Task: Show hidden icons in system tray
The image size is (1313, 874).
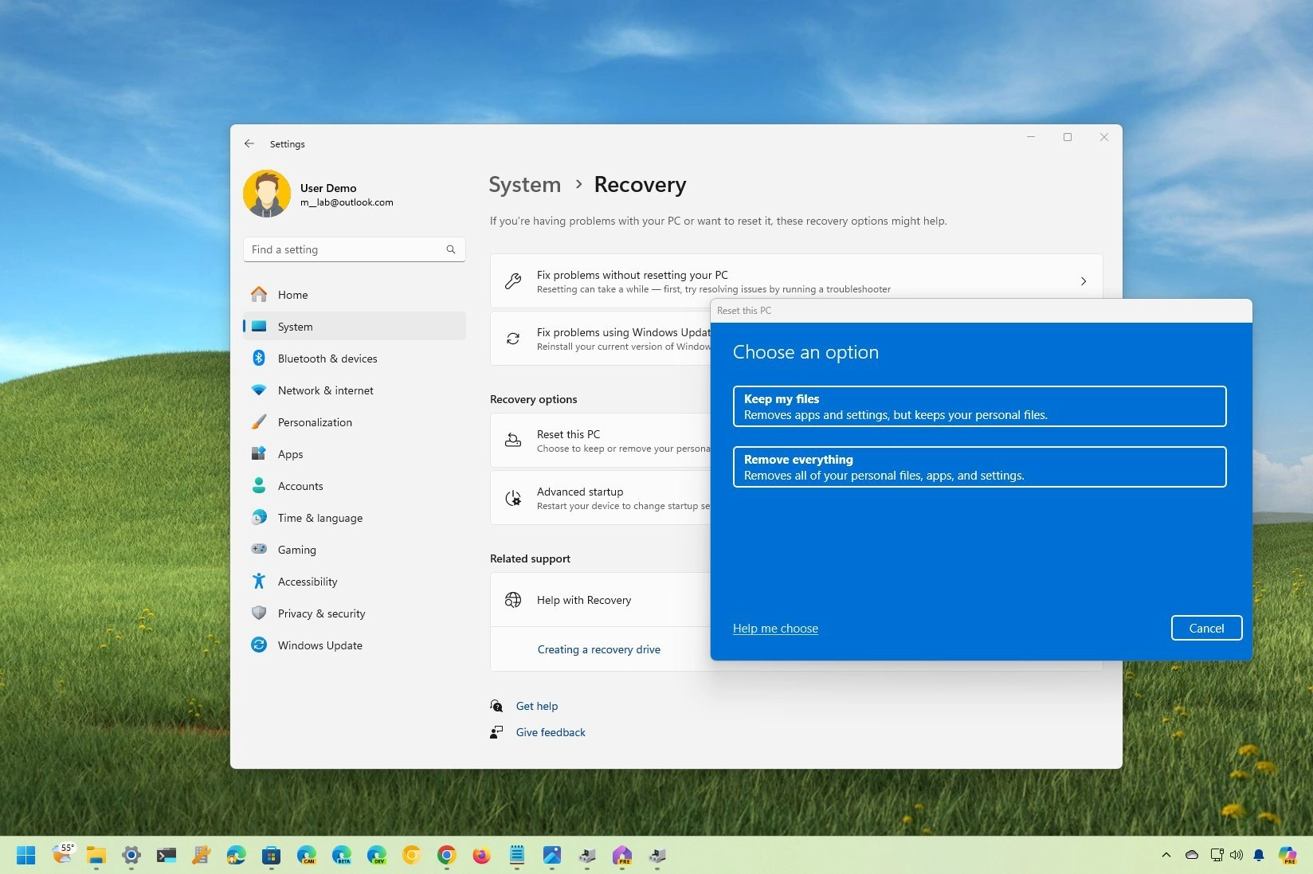Action: point(1166,855)
